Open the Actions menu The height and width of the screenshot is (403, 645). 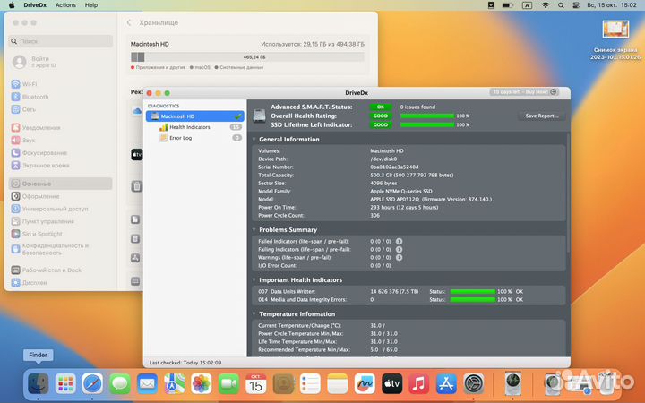tap(65, 5)
